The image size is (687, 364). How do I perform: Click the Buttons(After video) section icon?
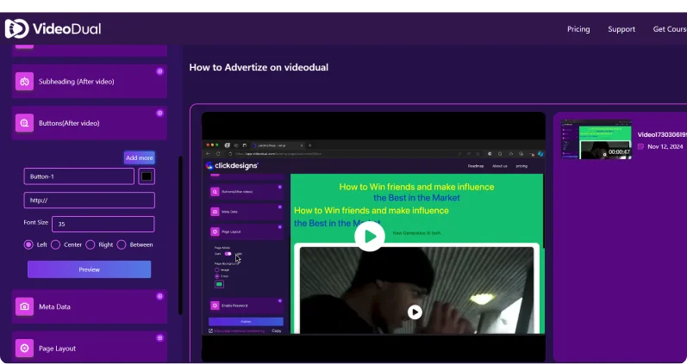click(x=24, y=123)
